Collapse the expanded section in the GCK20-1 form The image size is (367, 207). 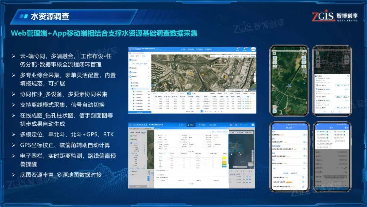point(303,169)
